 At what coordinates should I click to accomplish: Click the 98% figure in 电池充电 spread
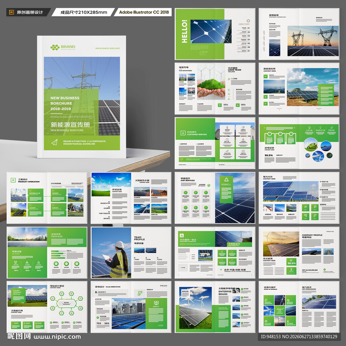click(x=243, y=105)
